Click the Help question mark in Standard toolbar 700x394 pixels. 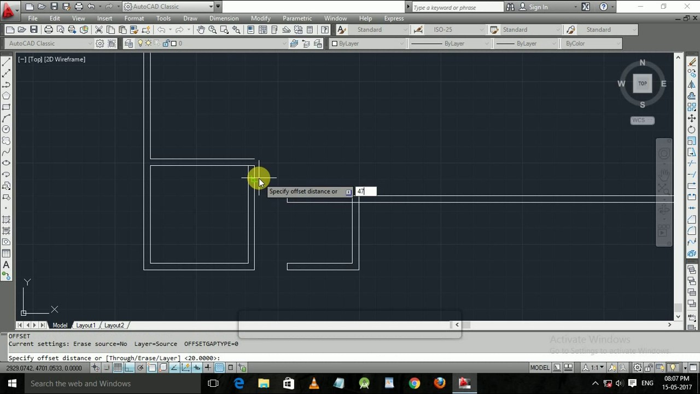click(325, 30)
